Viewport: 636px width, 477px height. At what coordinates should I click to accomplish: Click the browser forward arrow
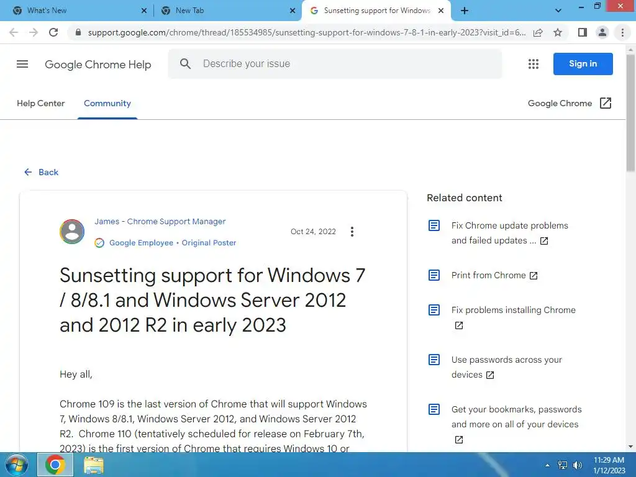pos(34,32)
